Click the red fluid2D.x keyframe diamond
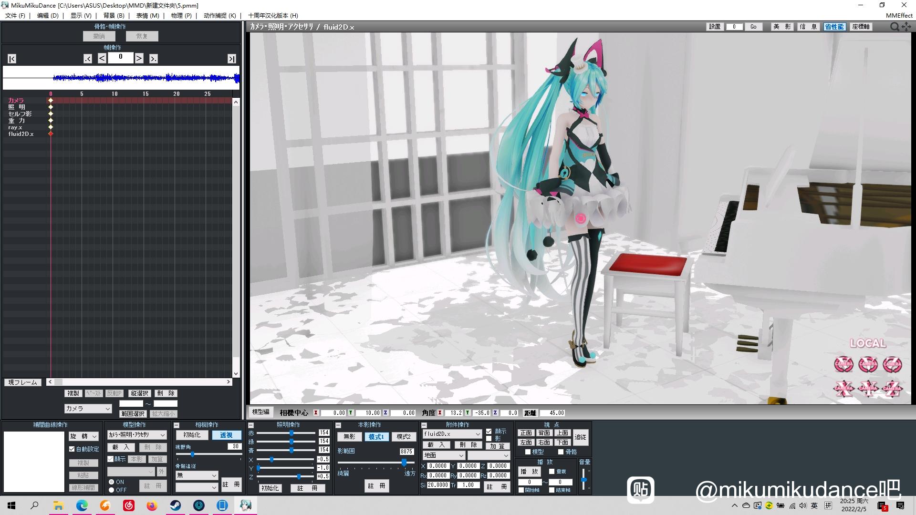 [x=51, y=134]
